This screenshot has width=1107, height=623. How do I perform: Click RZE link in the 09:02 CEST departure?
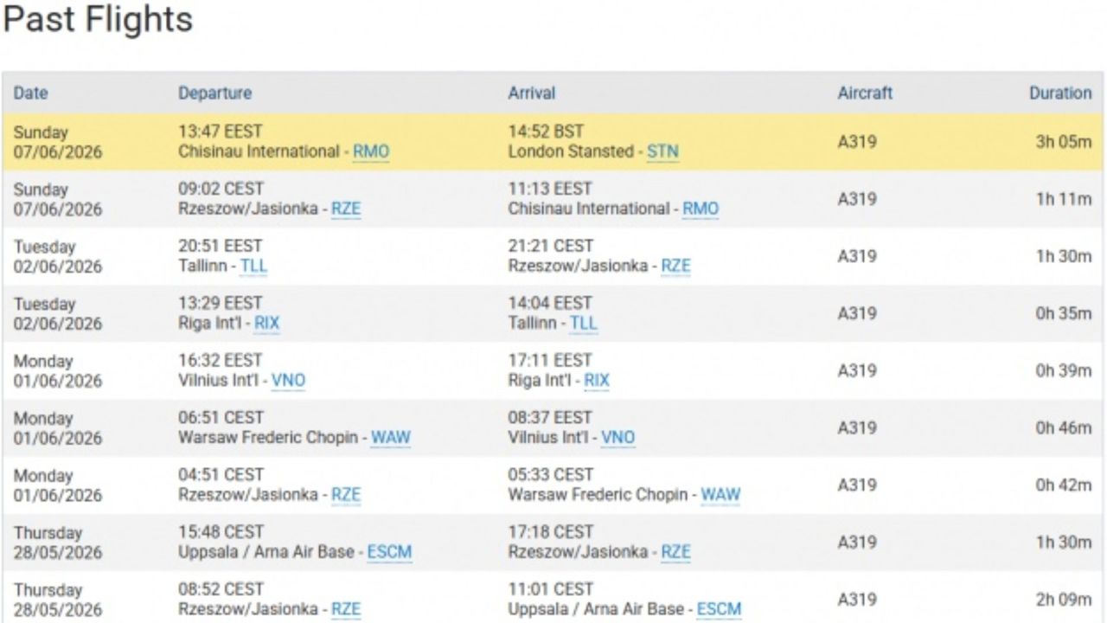click(346, 209)
